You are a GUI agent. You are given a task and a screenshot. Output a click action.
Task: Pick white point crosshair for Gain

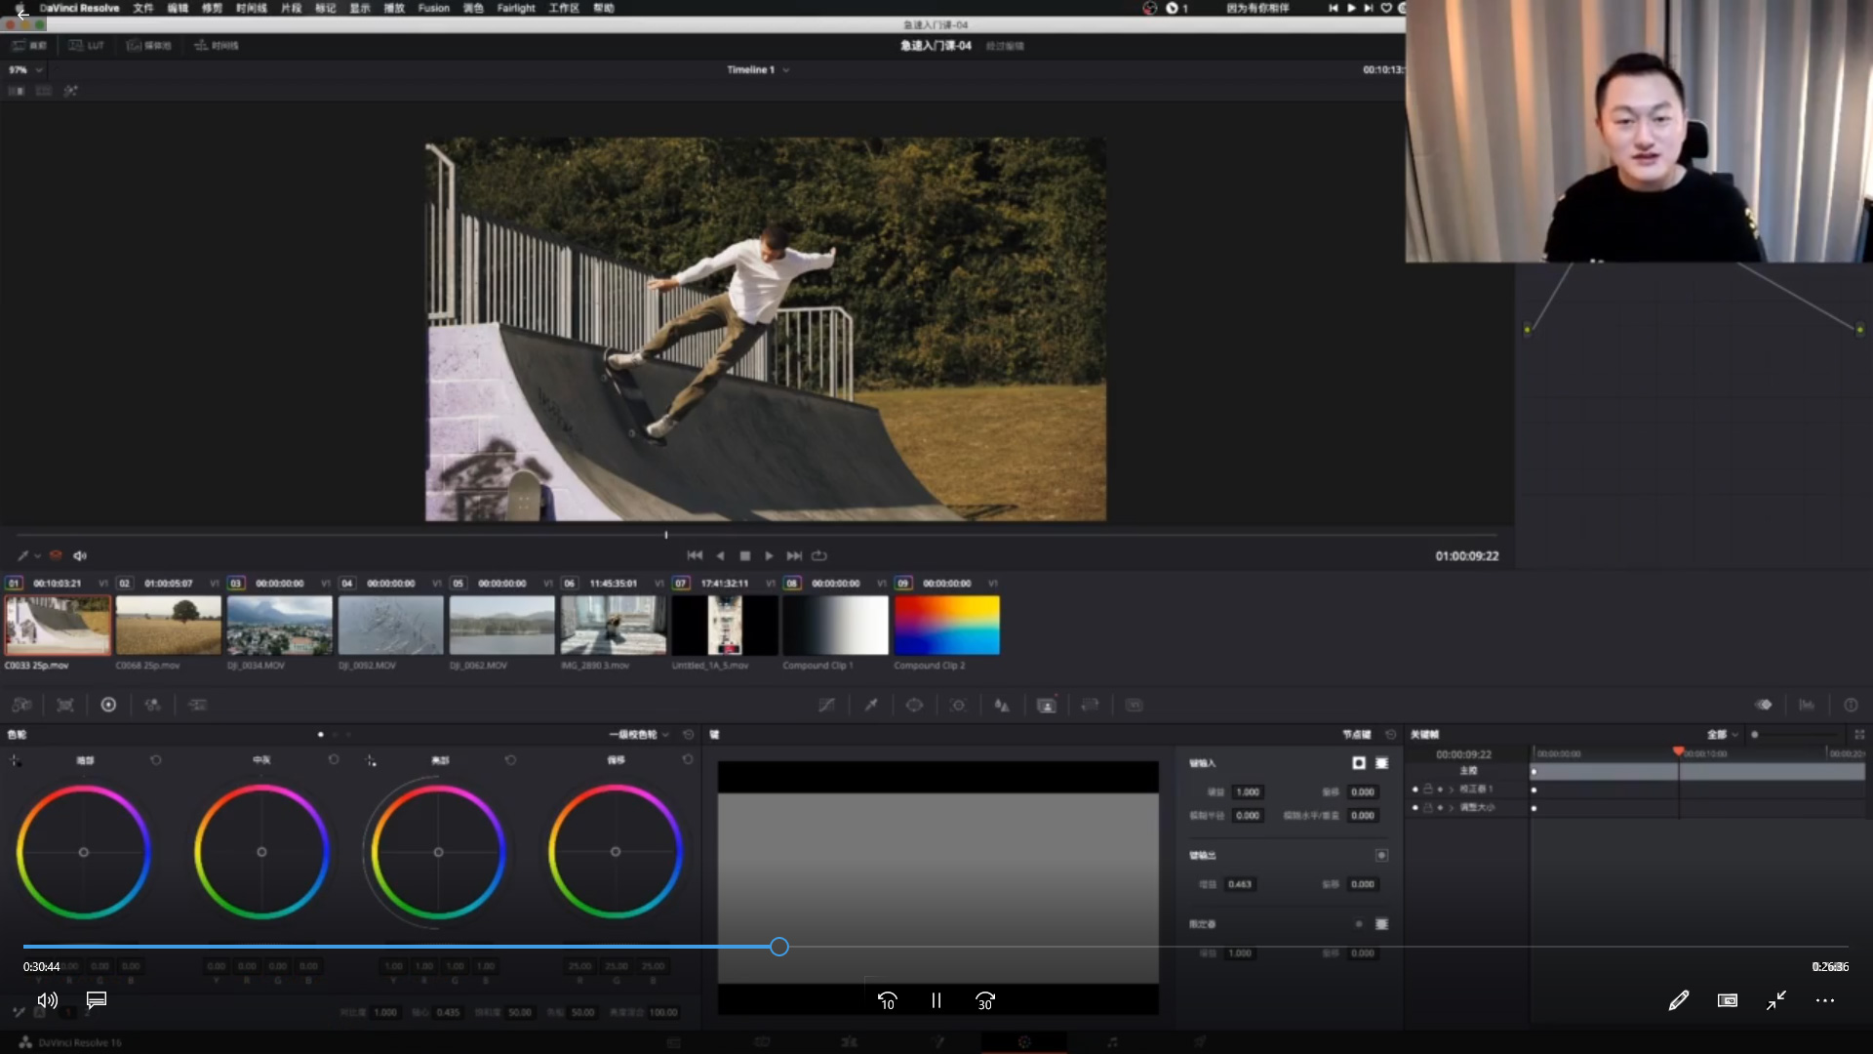tap(371, 759)
